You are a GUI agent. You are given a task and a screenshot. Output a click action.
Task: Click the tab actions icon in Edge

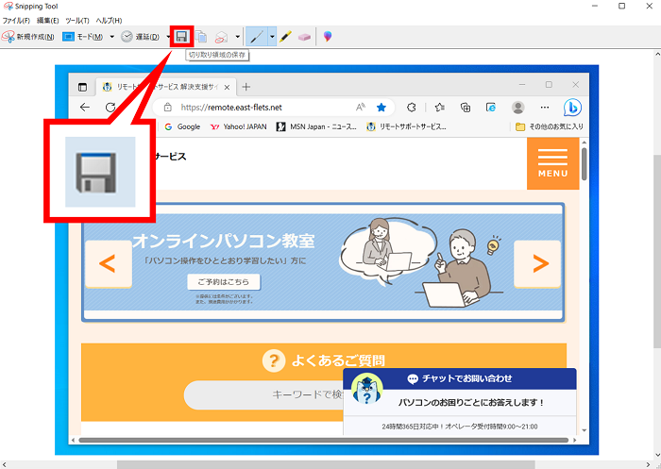click(83, 87)
